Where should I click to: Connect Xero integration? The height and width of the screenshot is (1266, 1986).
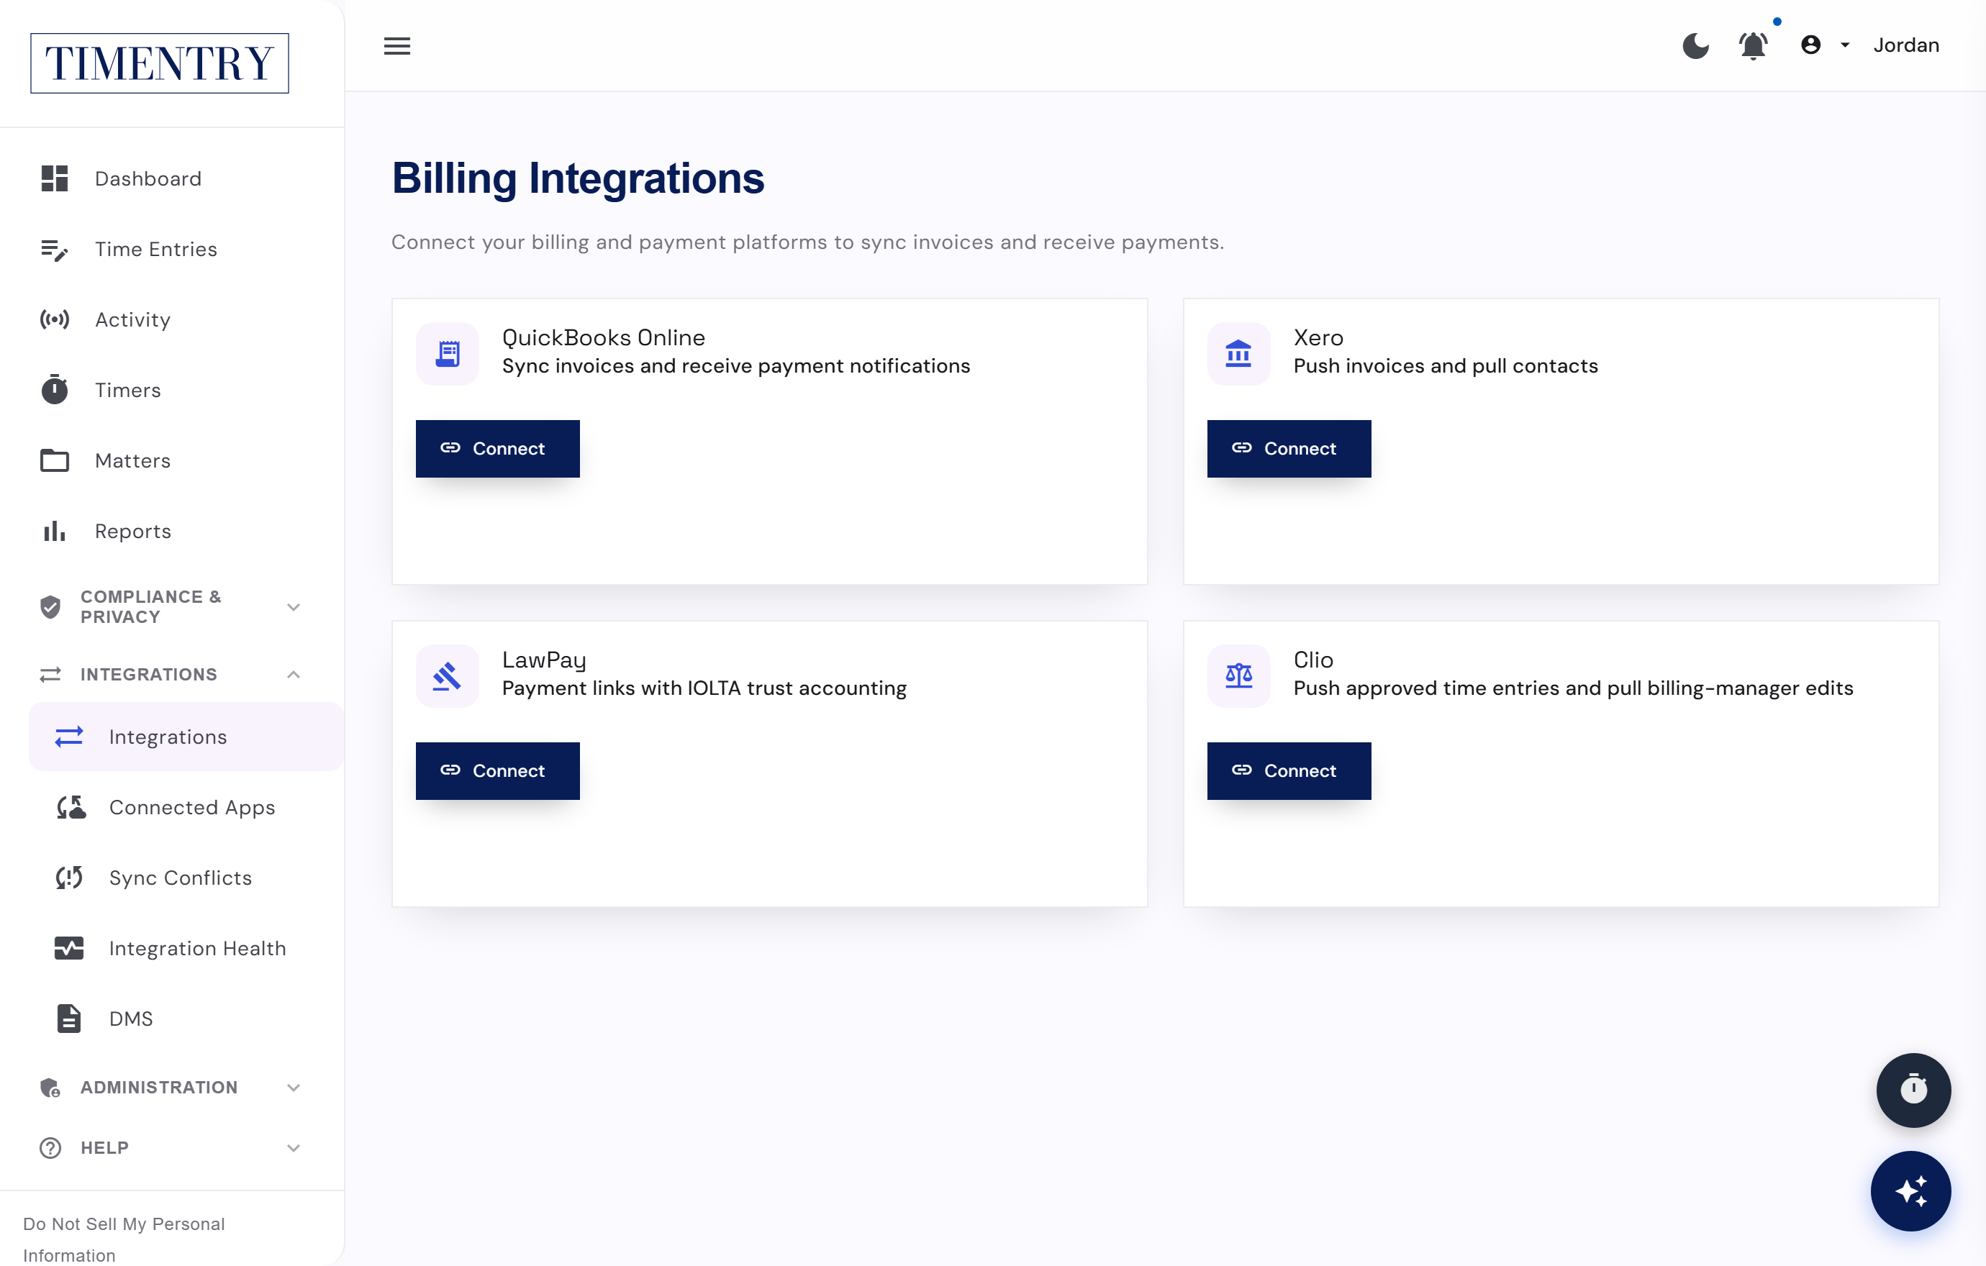[1289, 448]
